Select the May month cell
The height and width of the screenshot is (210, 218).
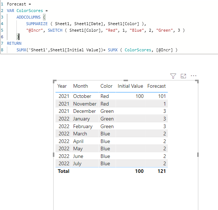coord(78,148)
